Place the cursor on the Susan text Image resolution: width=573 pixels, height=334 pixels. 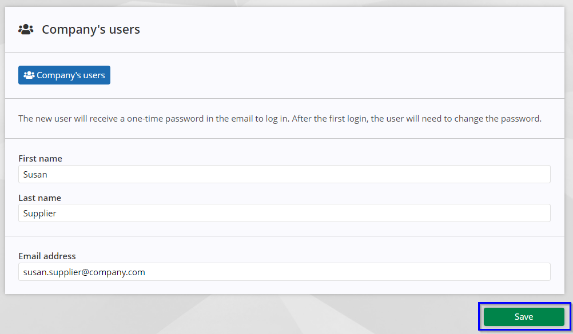click(x=35, y=175)
